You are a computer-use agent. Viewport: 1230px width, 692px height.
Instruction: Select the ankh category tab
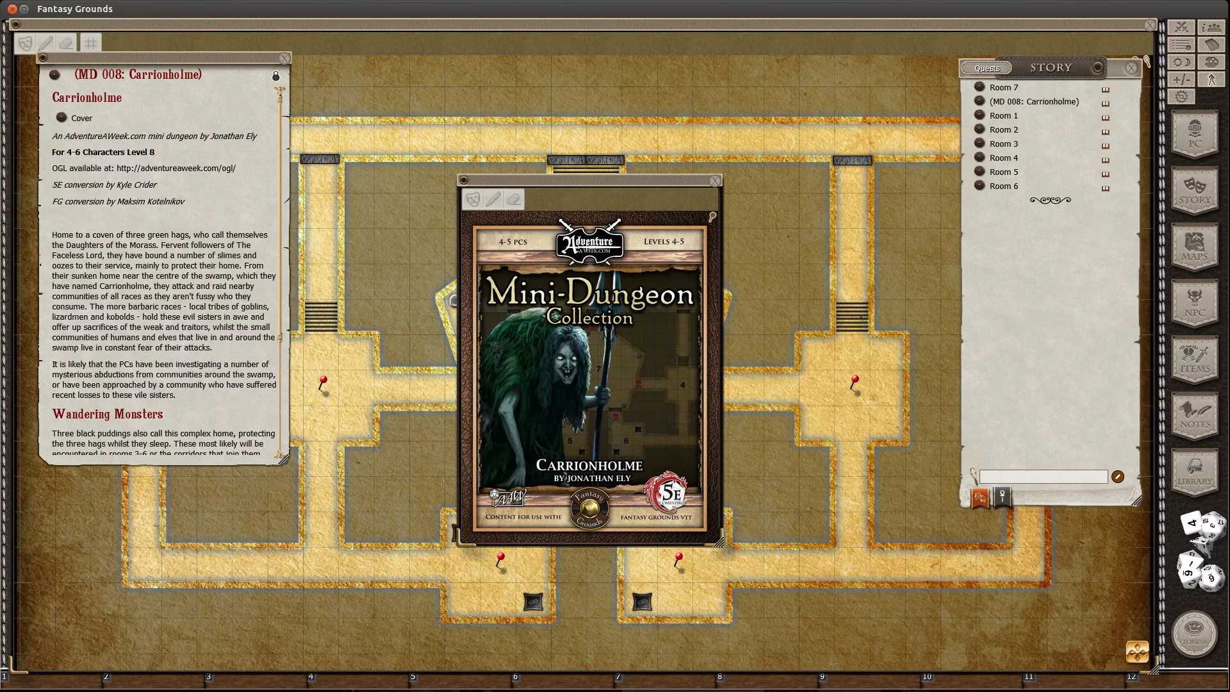click(1003, 497)
